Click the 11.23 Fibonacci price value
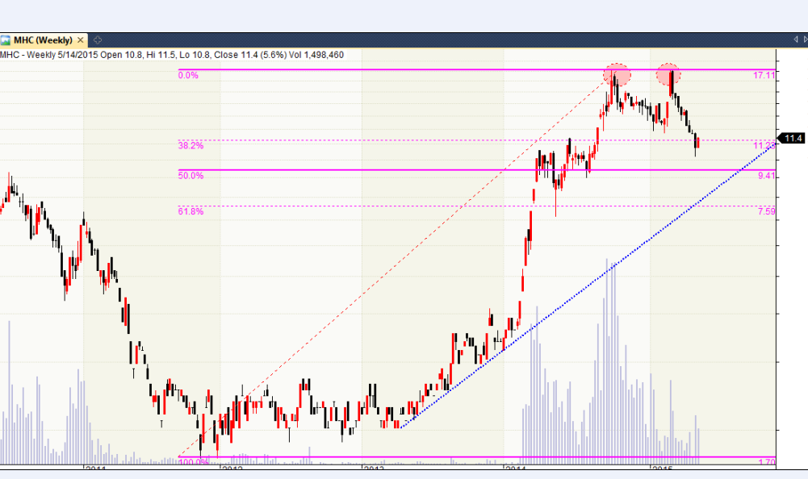This screenshot has height=479, width=808. pyautogui.click(x=764, y=146)
